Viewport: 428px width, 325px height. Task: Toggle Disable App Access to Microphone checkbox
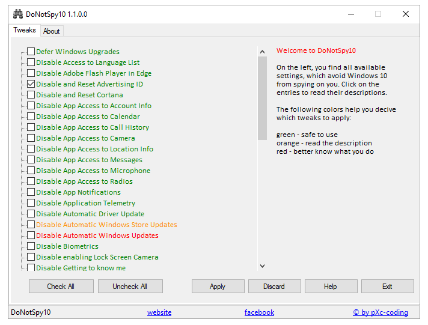click(31, 170)
